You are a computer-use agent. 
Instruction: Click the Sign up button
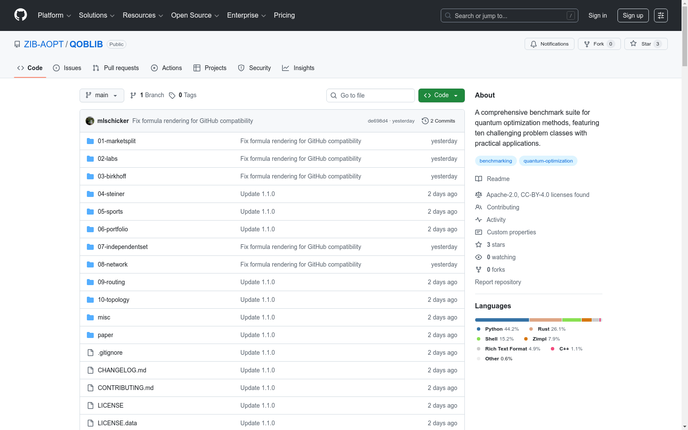[x=633, y=15]
